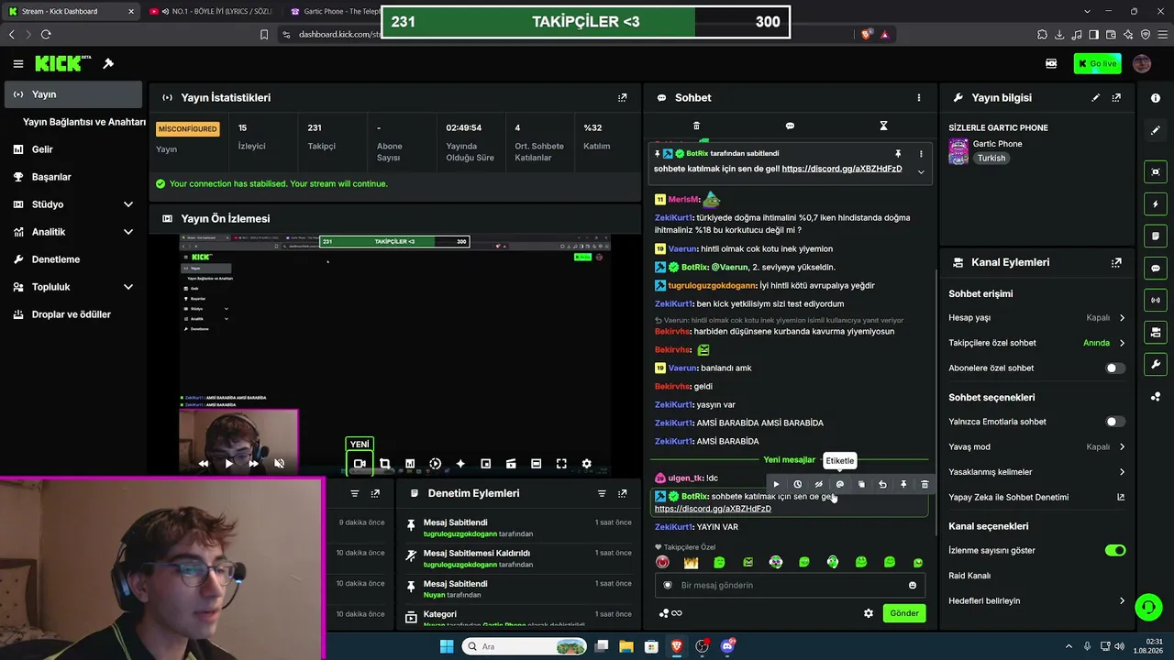Open emoji picker in chat message box

click(x=912, y=585)
